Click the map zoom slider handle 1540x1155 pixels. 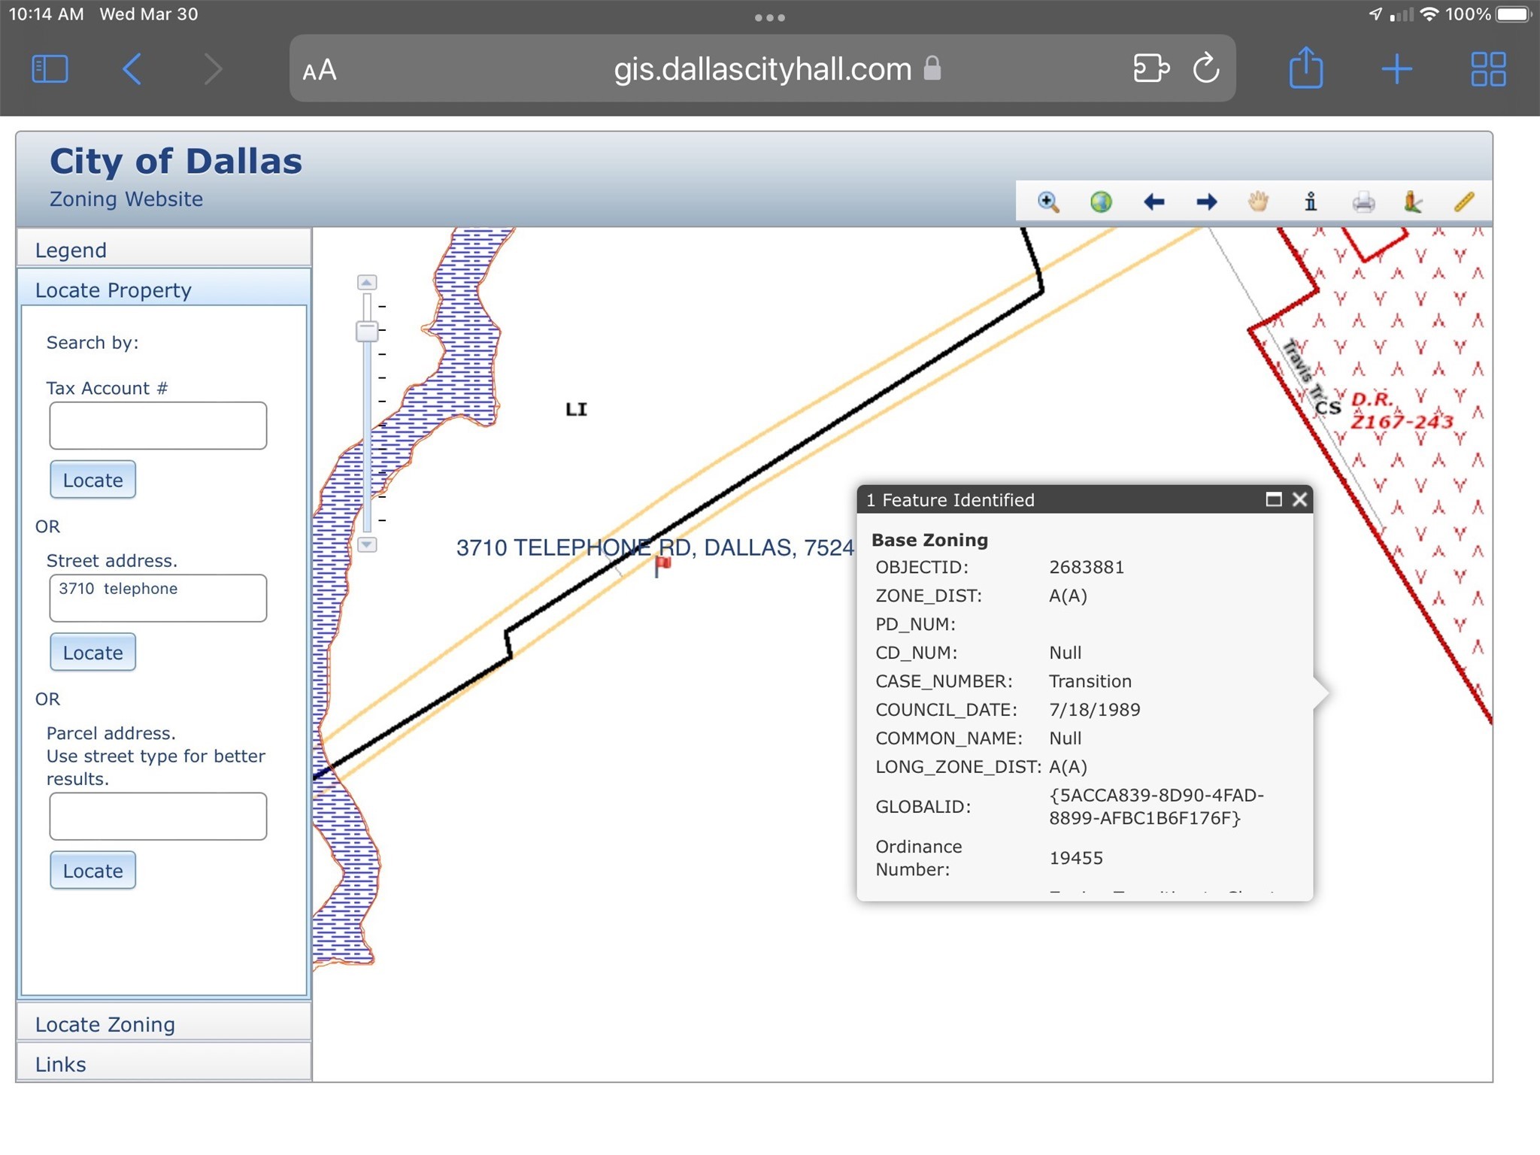[367, 331]
